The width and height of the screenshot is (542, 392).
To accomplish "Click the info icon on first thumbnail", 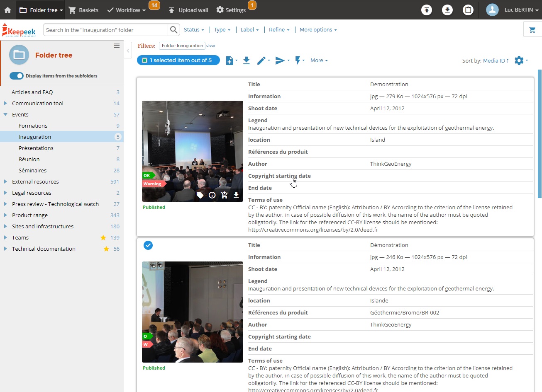I will coord(212,195).
